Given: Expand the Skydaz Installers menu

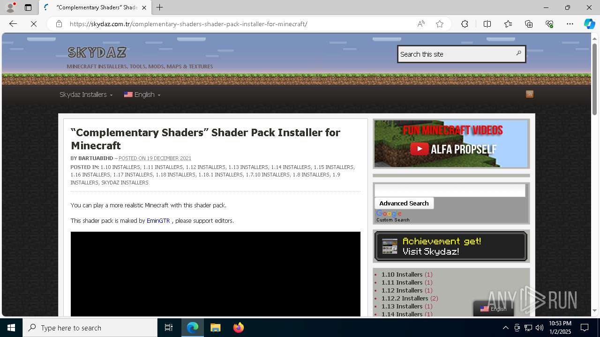Looking at the screenshot, I should (86, 95).
